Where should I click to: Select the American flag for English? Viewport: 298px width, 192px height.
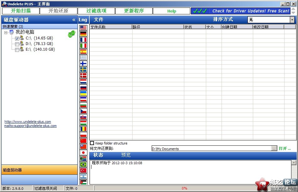[x=83, y=28]
